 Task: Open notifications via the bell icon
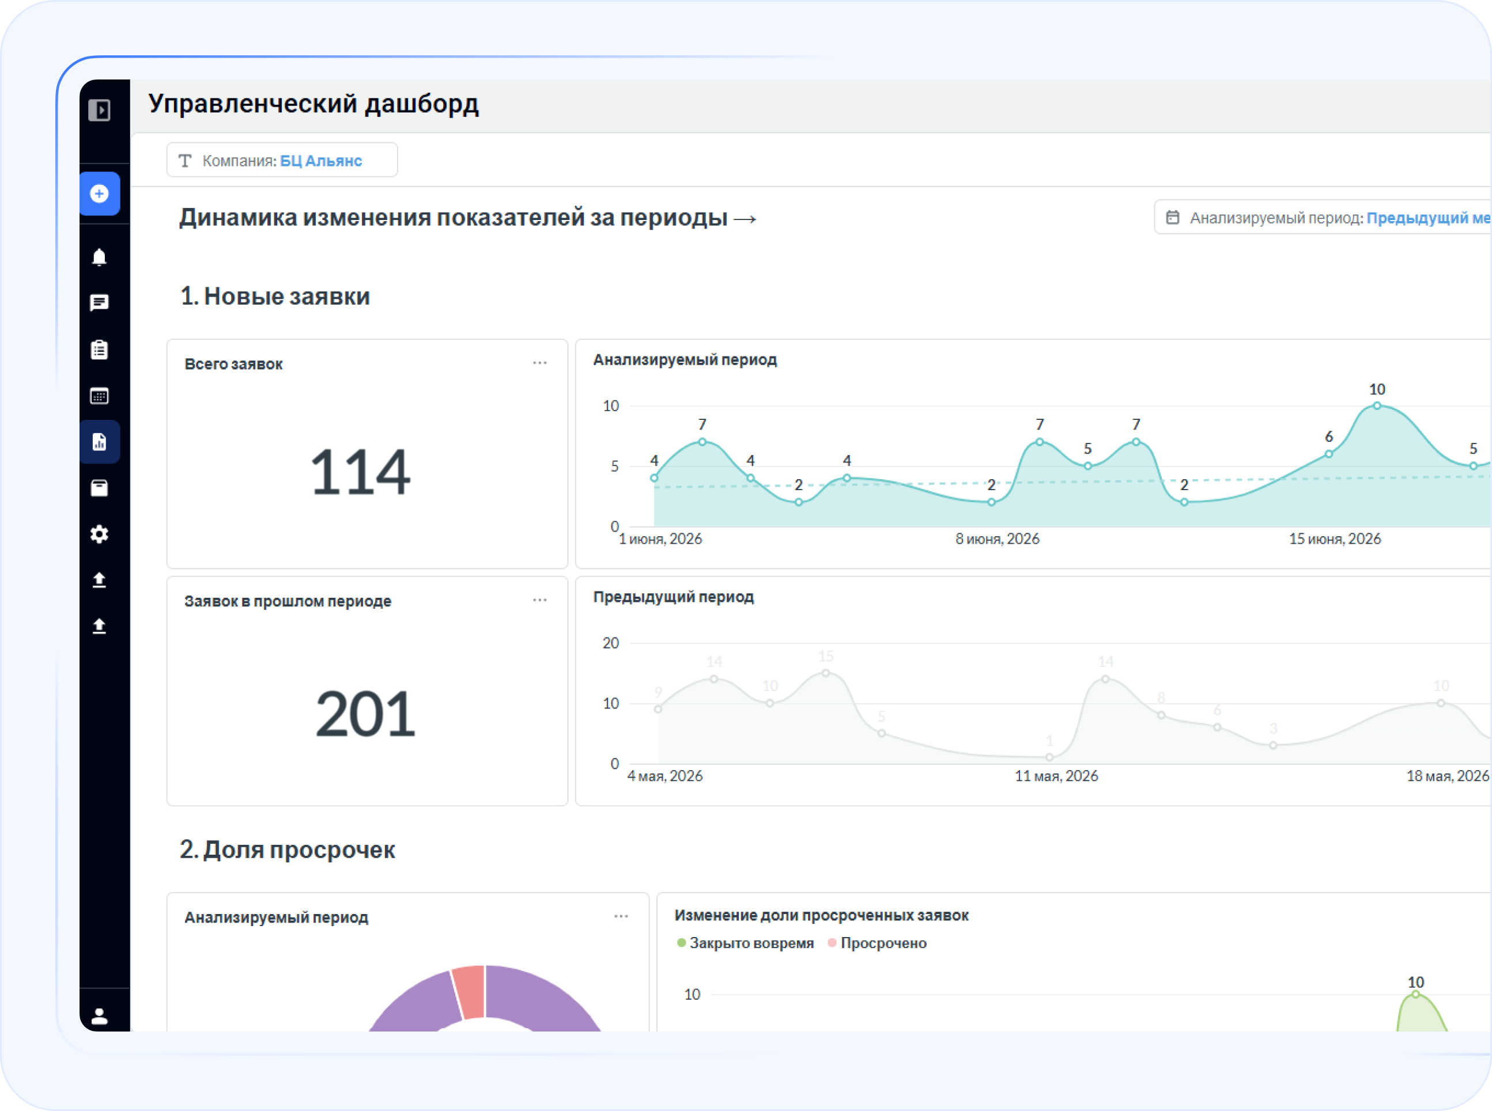coord(100,257)
